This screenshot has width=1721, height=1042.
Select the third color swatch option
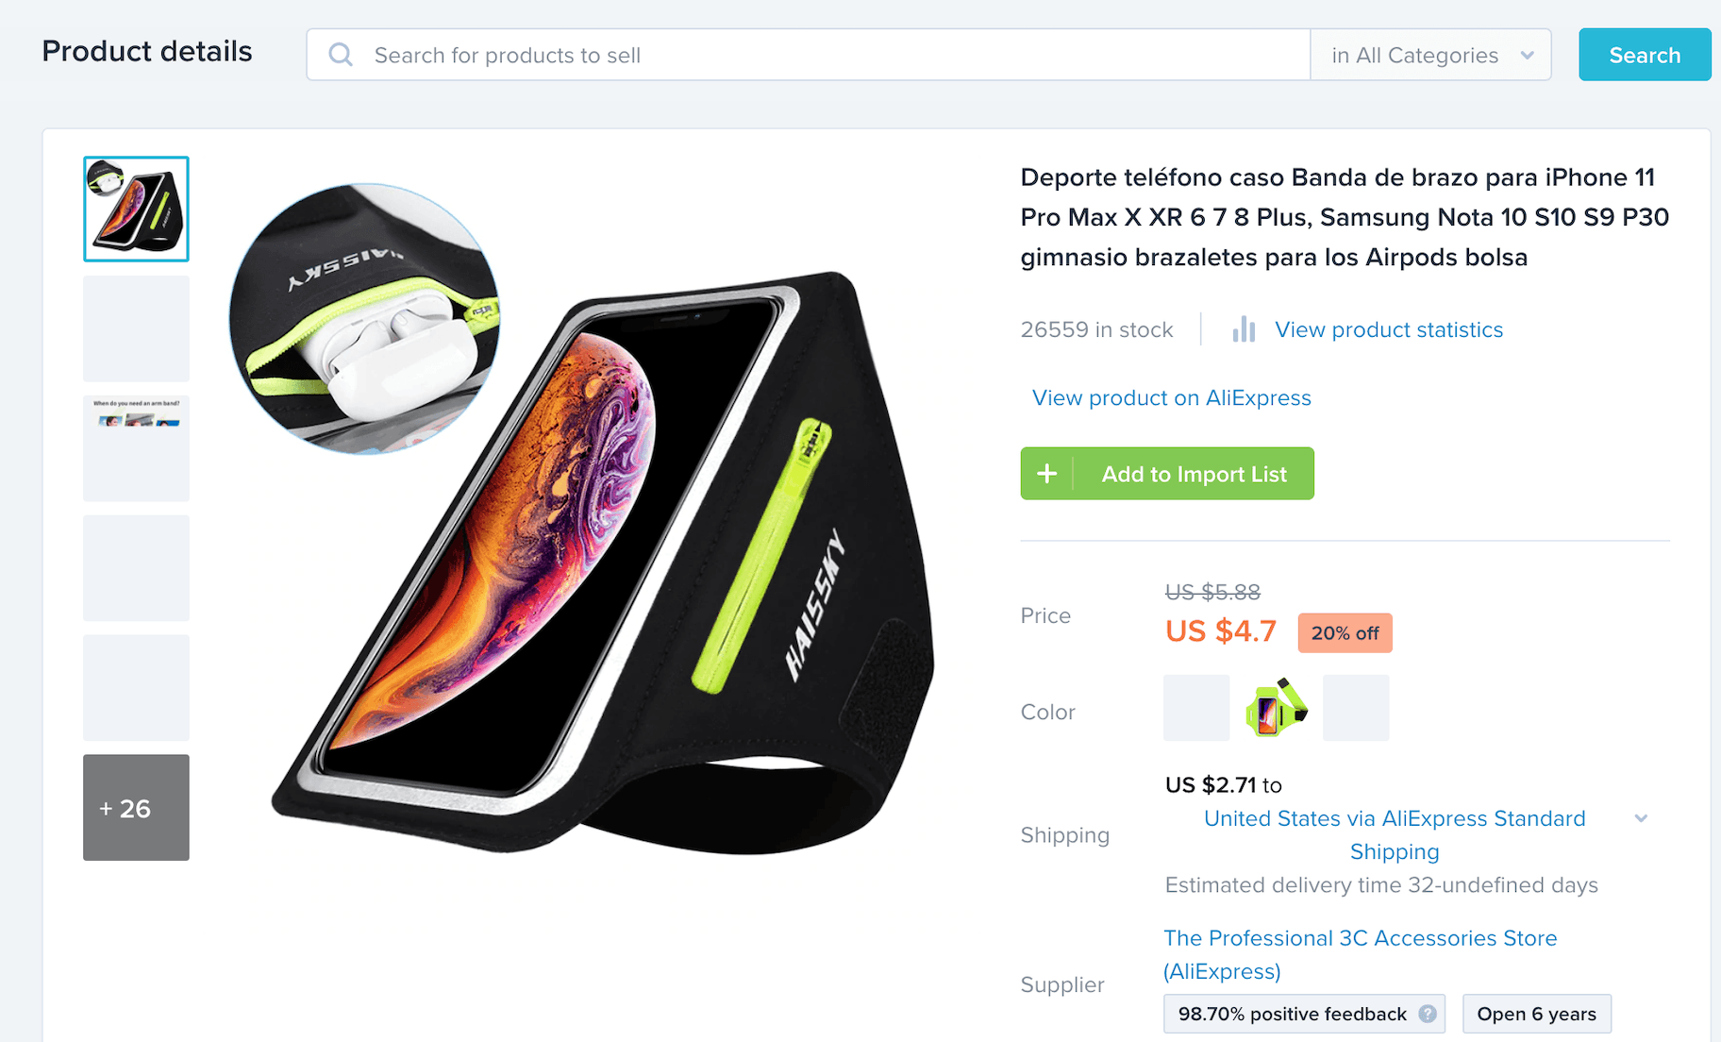pyautogui.click(x=1356, y=708)
